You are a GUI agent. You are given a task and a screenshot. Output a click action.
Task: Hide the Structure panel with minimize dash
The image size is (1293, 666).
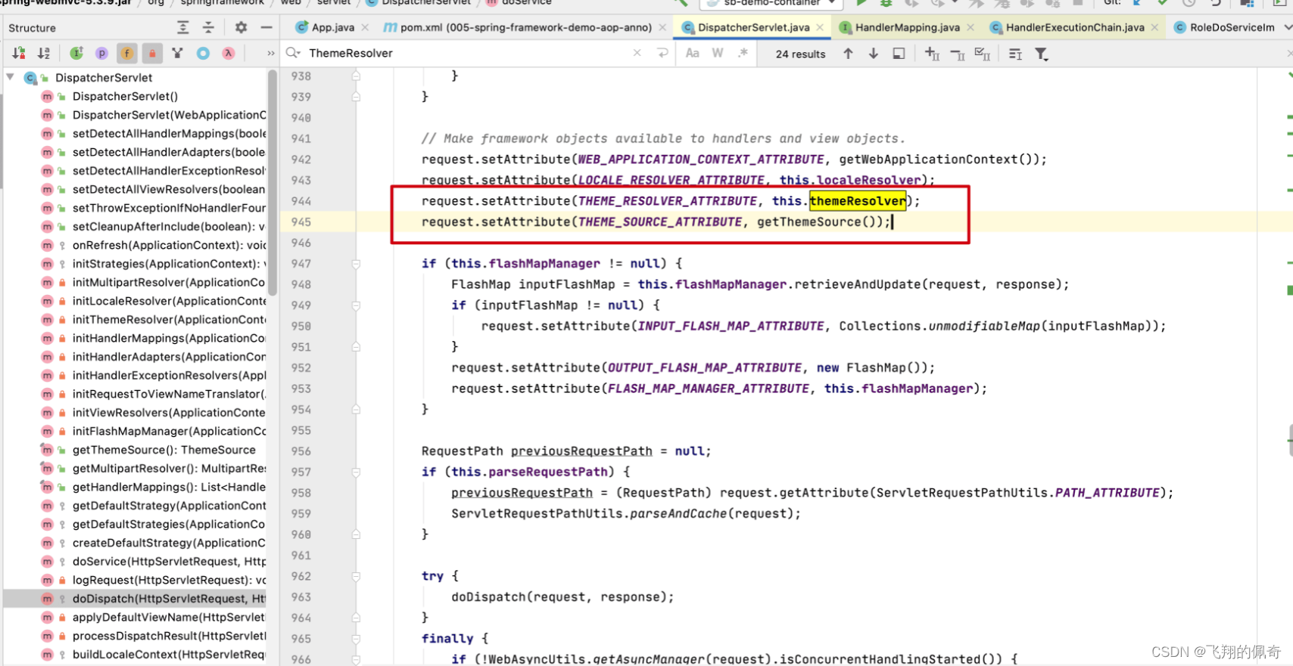point(266,27)
